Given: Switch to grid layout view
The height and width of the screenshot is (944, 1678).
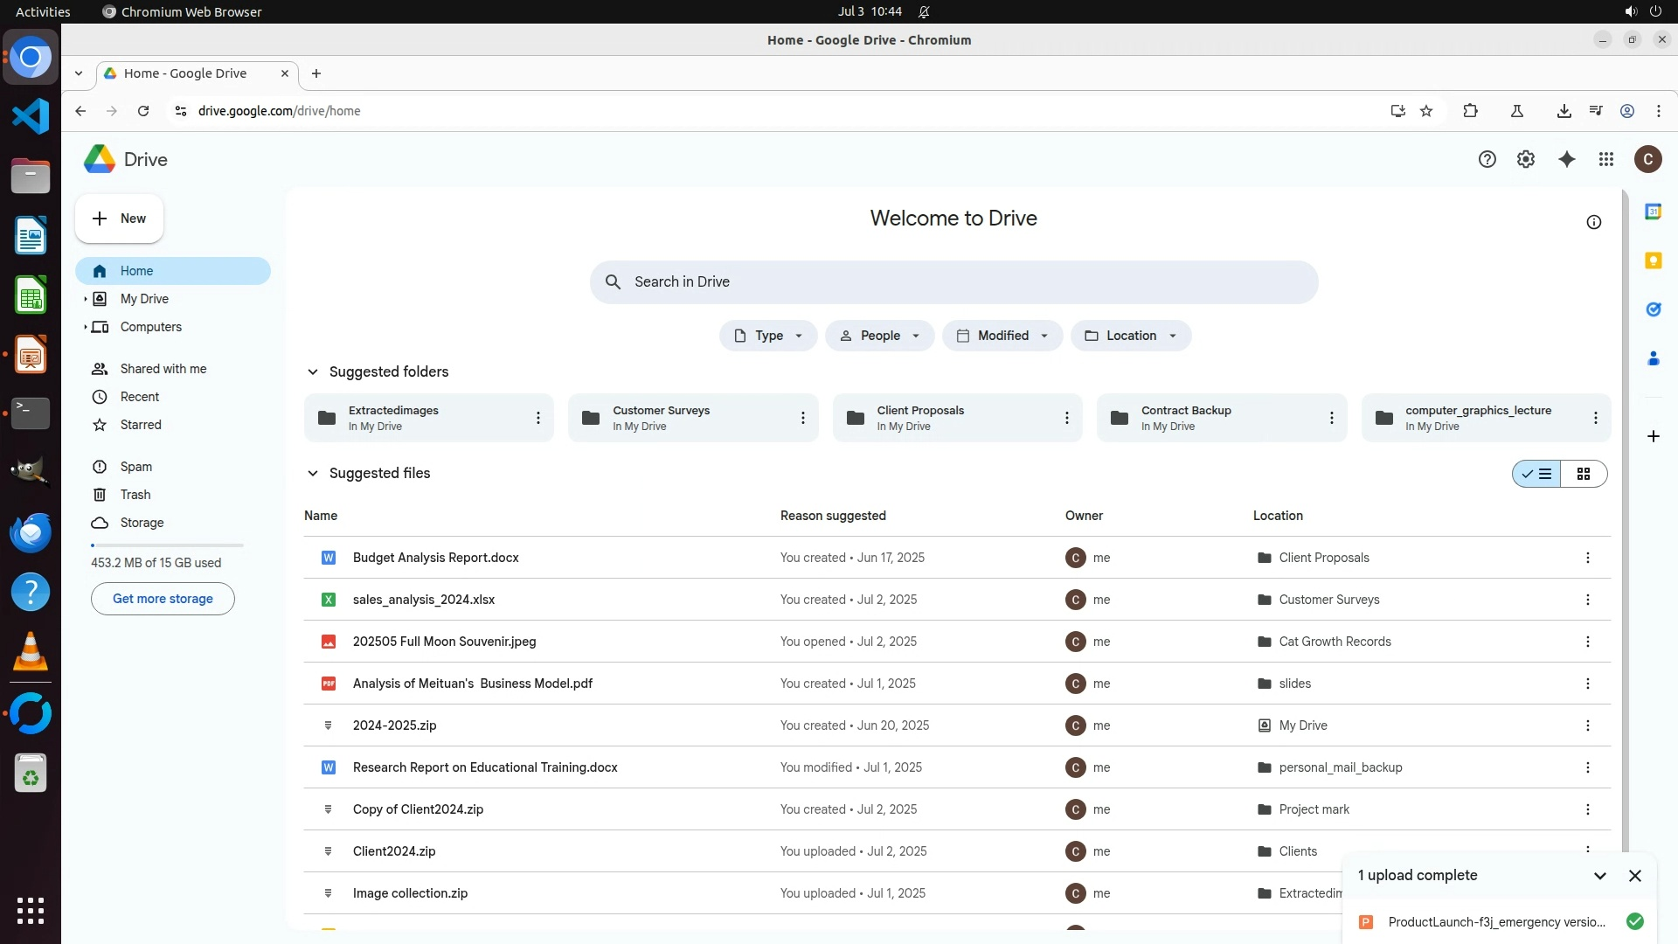Looking at the screenshot, I should click(x=1583, y=474).
